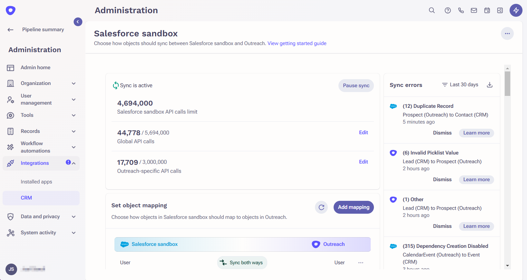Learn more about Invalid Picklist Value
Image resolution: width=527 pixels, height=280 pixels.
[x=476, y=180]
